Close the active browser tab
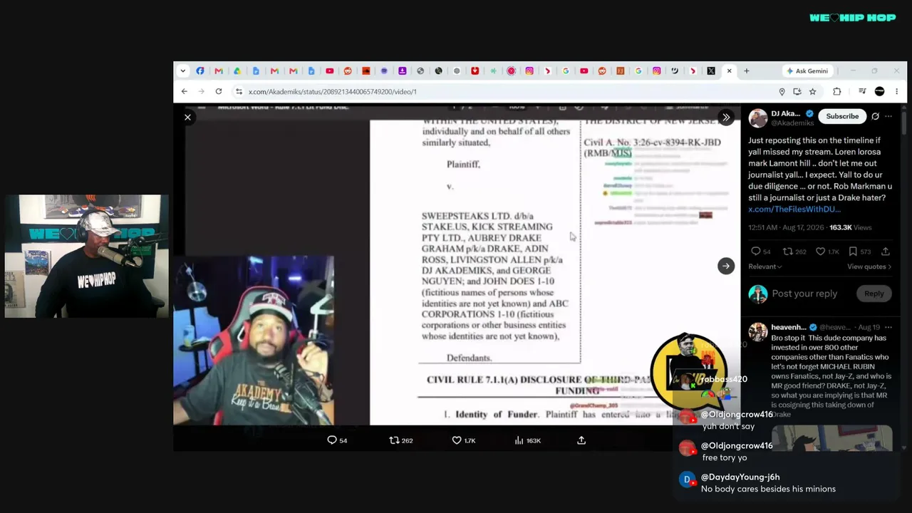The width and height of the screenshot is (912, 513). (x=729, y=71)
